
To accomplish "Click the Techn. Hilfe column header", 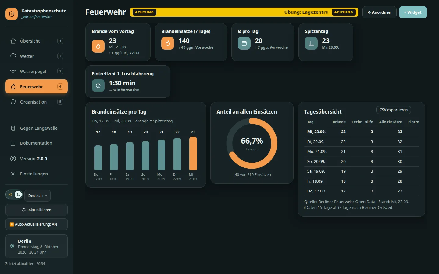I will (362, 122).
